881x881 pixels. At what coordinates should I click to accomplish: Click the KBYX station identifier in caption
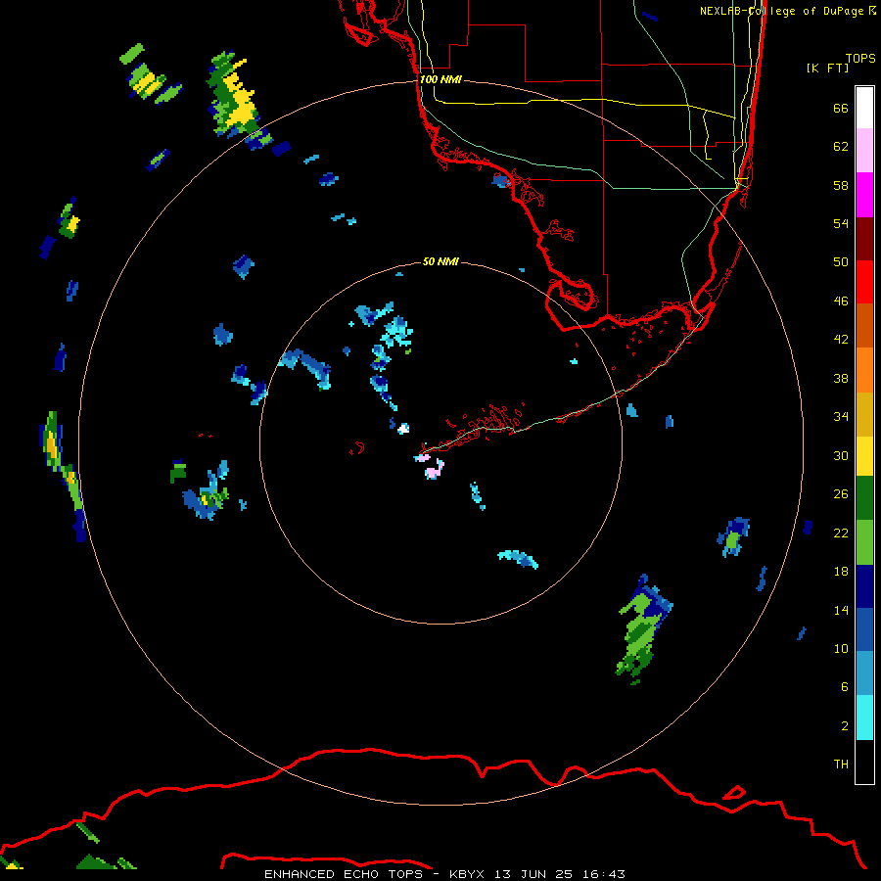[x=466, y=874]
